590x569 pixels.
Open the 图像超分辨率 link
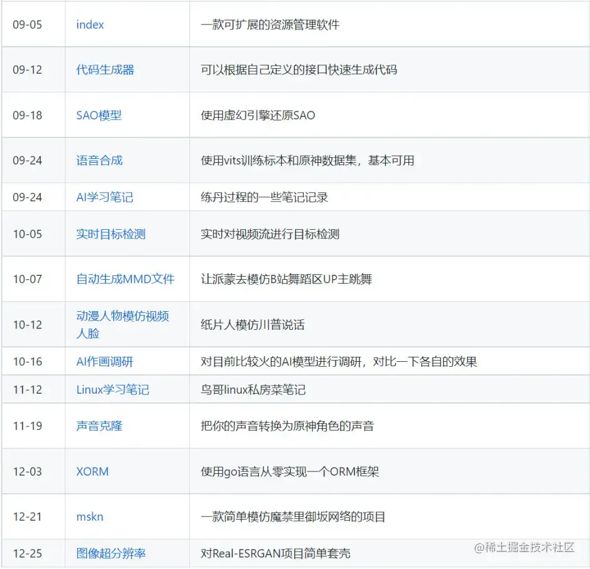(x=110, y=554)
